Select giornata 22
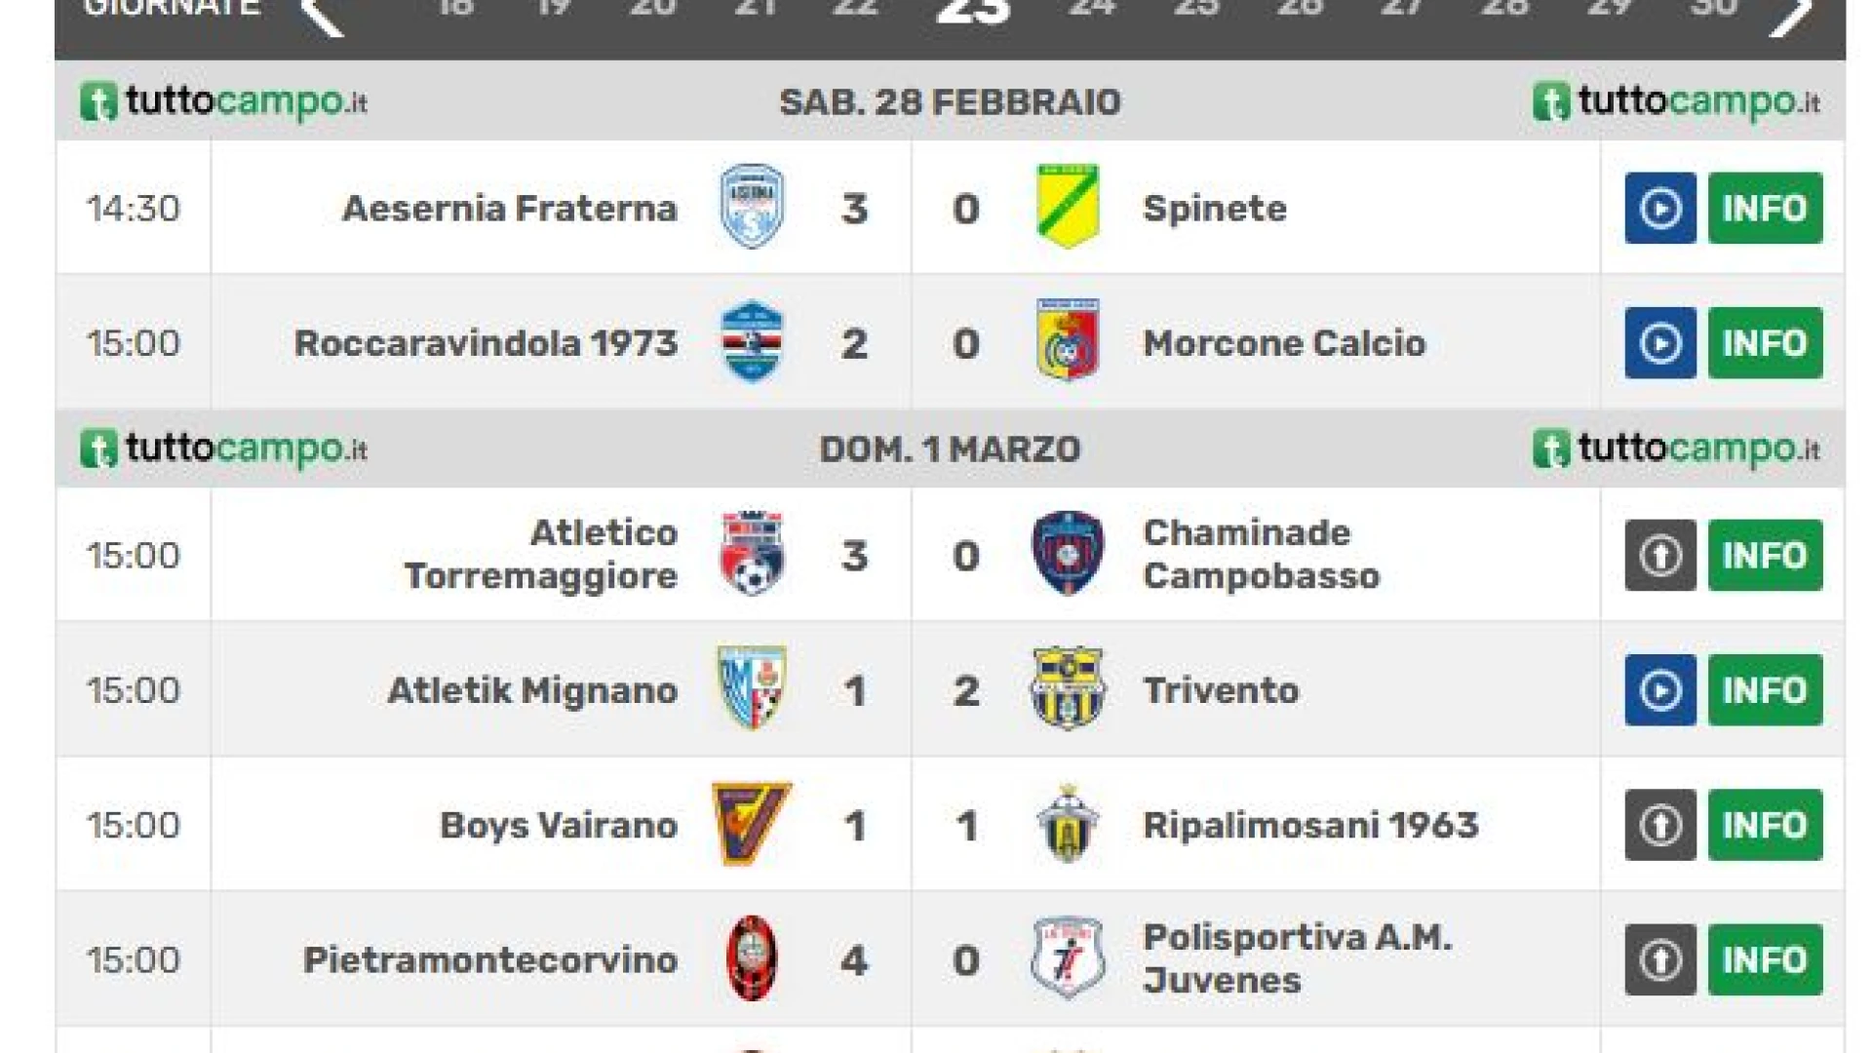The image size is (1872, 1053). (x=855, y=10)
